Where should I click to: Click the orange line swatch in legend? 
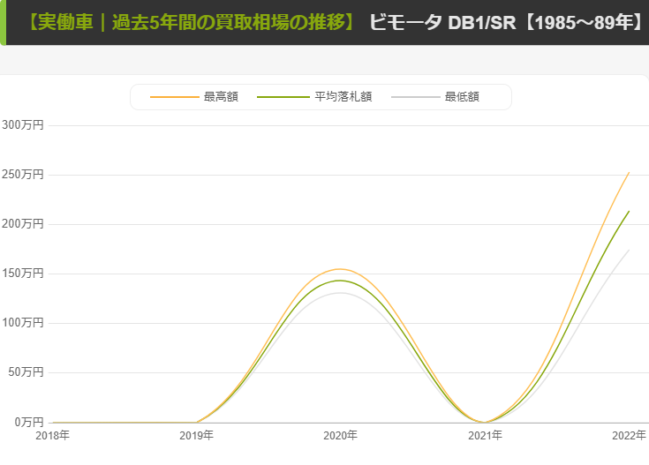175,97
